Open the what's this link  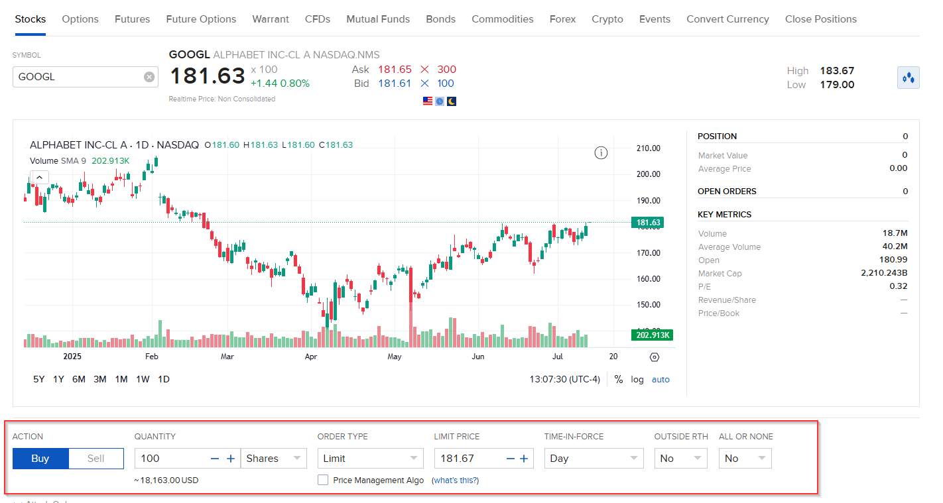456,480
